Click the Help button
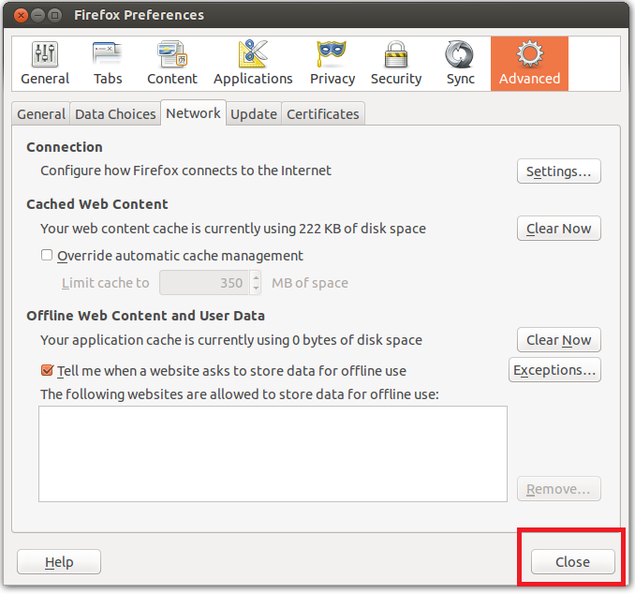 [59, 562]
